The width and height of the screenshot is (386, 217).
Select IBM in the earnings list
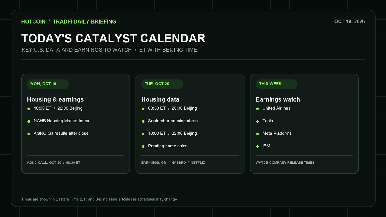pyautogui.click(x=266, y=146)
